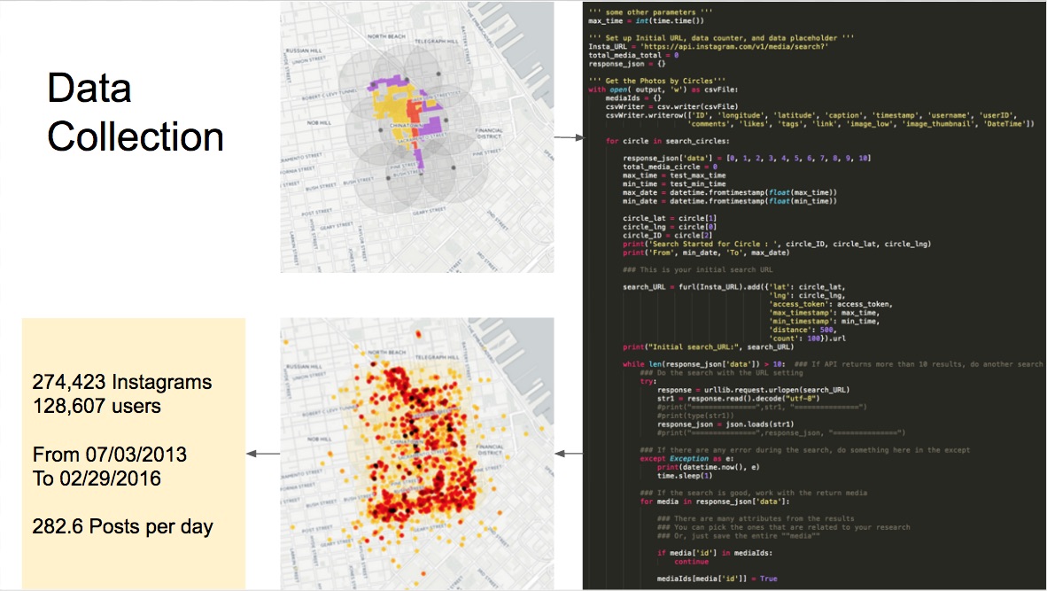
Task: Select the search-circles map with purple and yellow area
Action: pyautogui.click(x=416, y=137)
